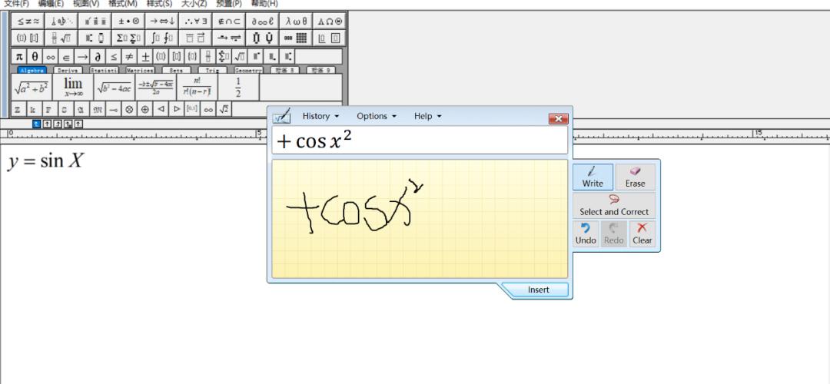The height and width of the screenshot is (384, 830).
Task: Open the Matrices tab
Action: pyautogui.click(x=141, y=70)
